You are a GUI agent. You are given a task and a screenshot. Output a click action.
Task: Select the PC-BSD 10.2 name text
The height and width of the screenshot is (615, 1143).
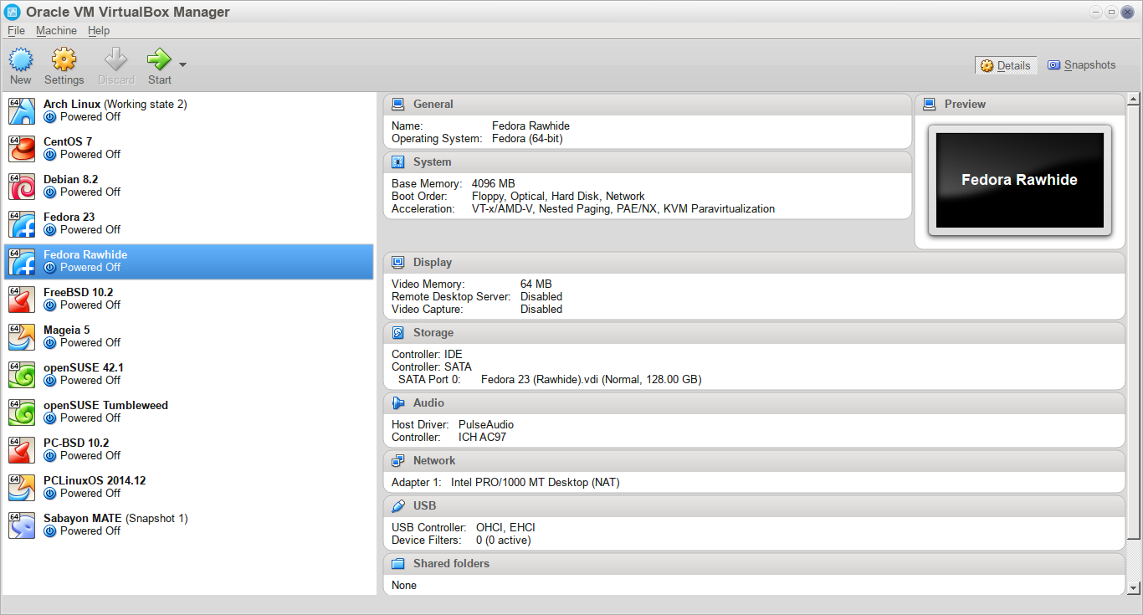coord(76,443)
